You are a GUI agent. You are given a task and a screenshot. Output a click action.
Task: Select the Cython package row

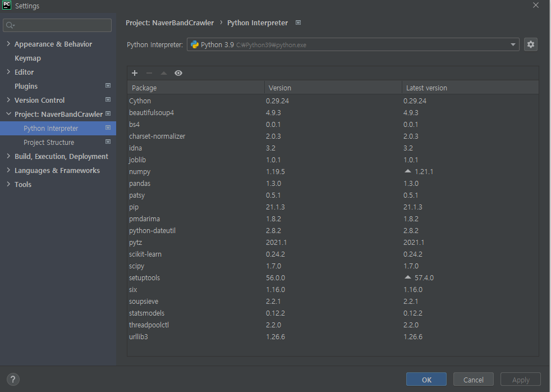tap(333, 101)
